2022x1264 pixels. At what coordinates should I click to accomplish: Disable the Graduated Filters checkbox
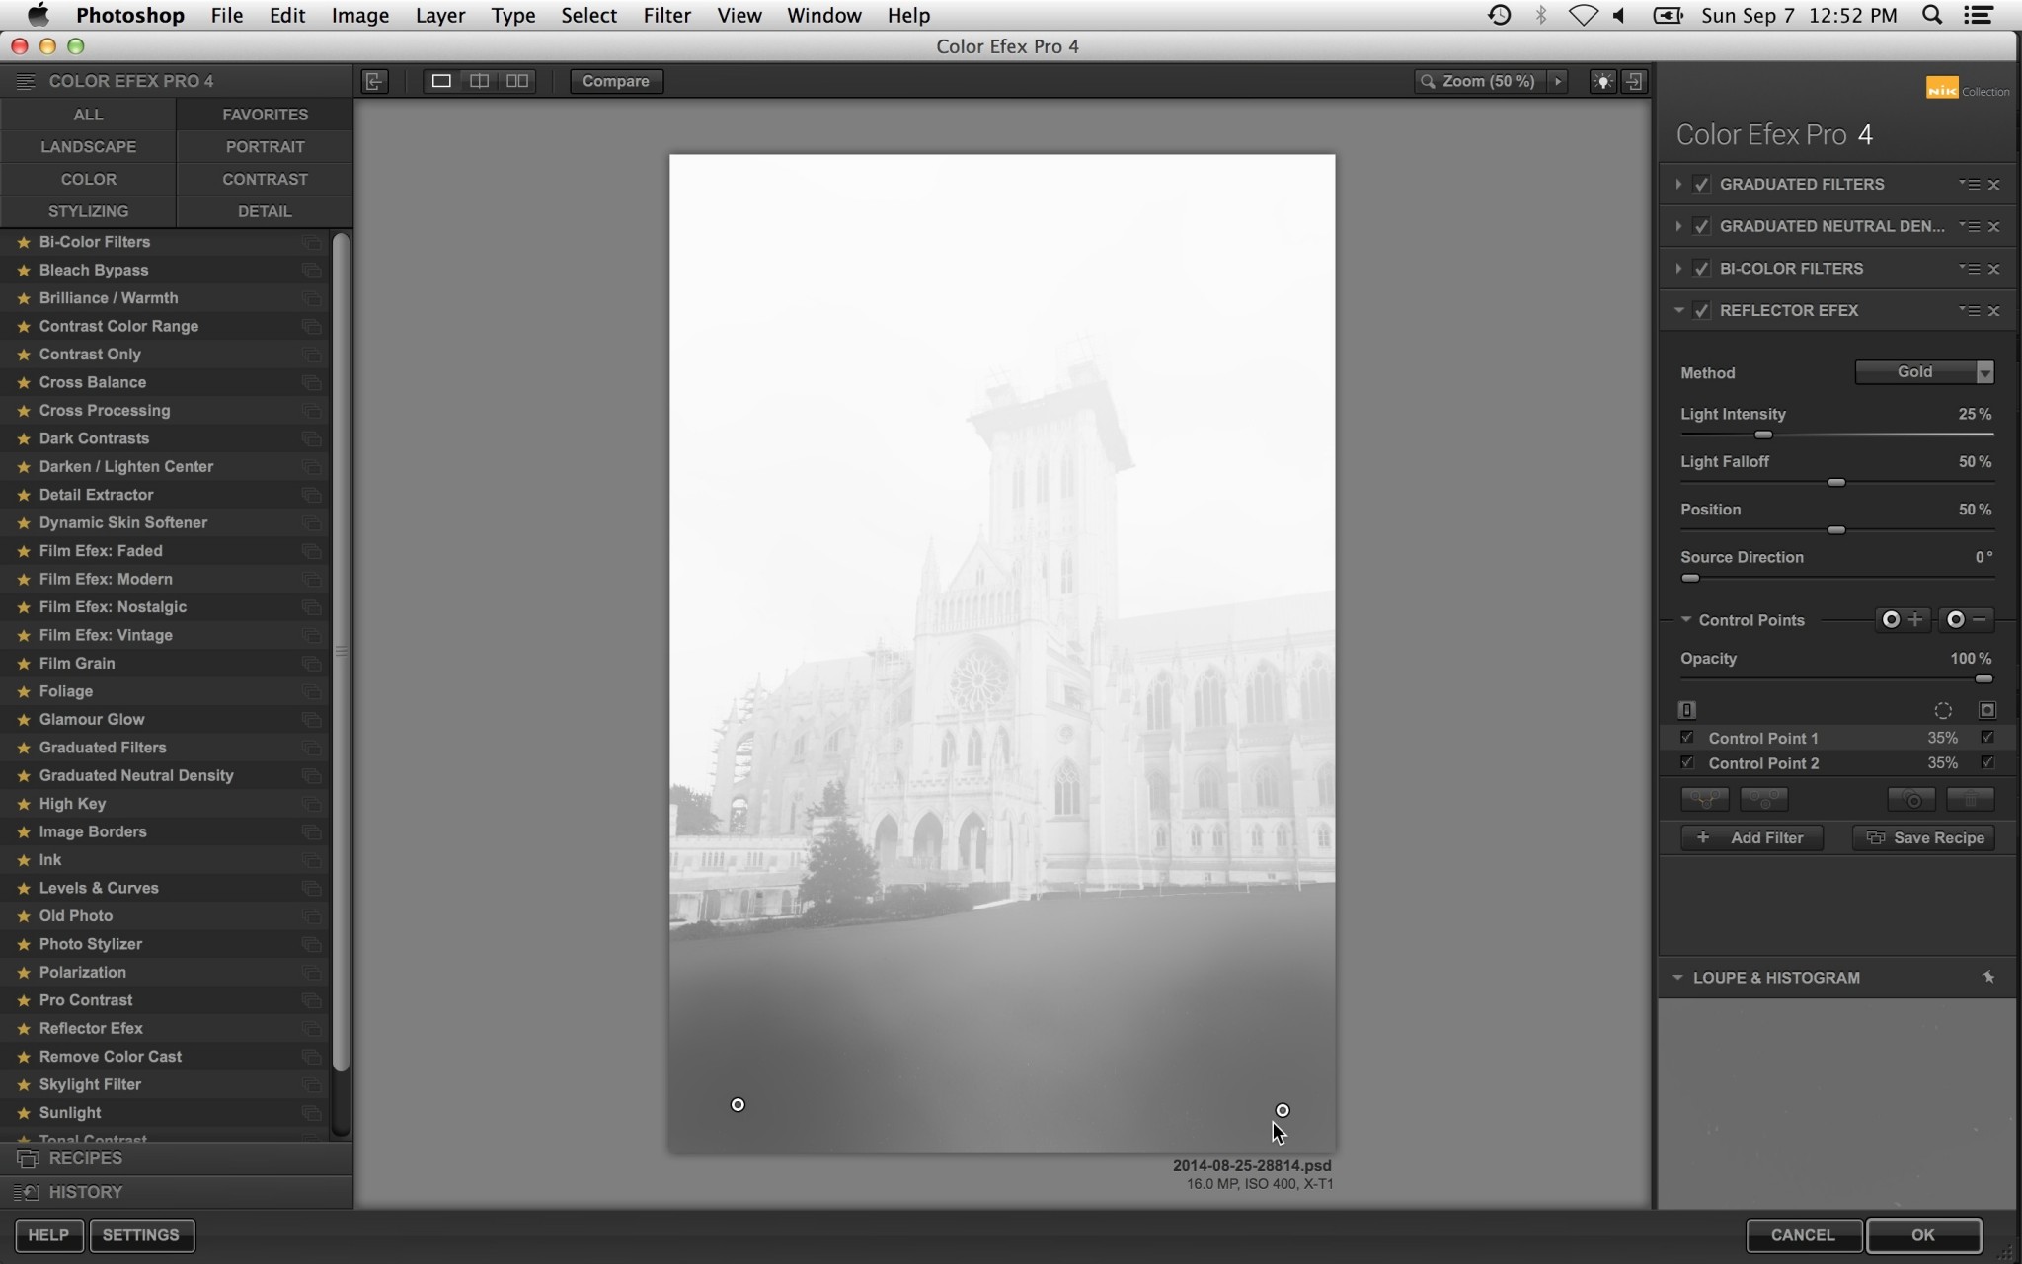1701,185
